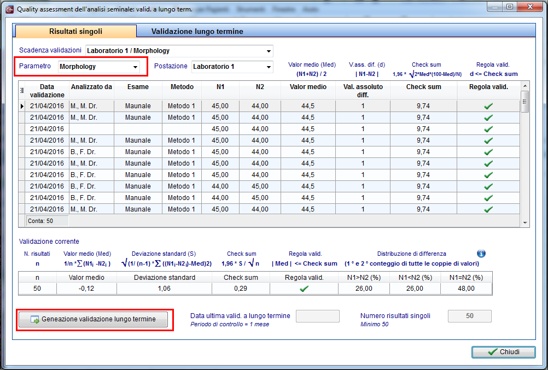Screen dimensions: 548x370
Task: Click the Check sum value 0,29
Action: pos(241,289)
